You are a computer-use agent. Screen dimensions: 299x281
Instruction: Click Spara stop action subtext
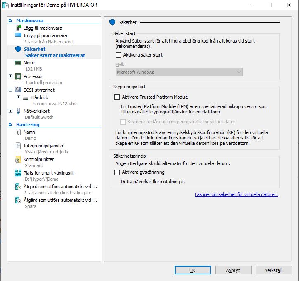(31, 206)
